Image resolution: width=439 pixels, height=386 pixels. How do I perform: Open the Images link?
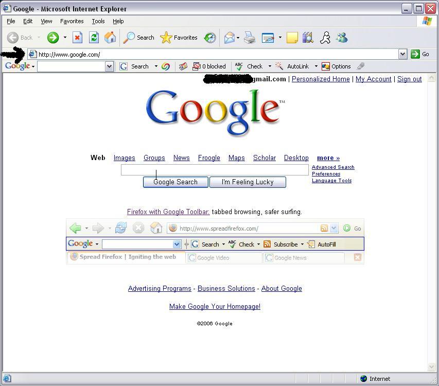(125, 158)
